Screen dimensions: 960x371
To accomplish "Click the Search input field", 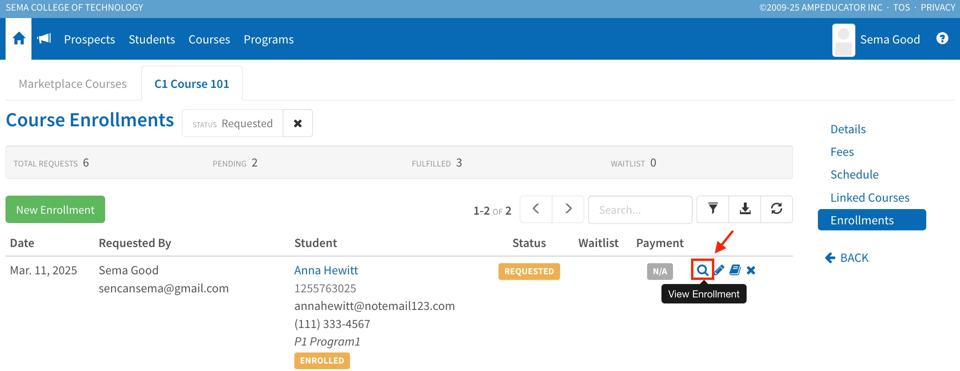I will [640, 210].
